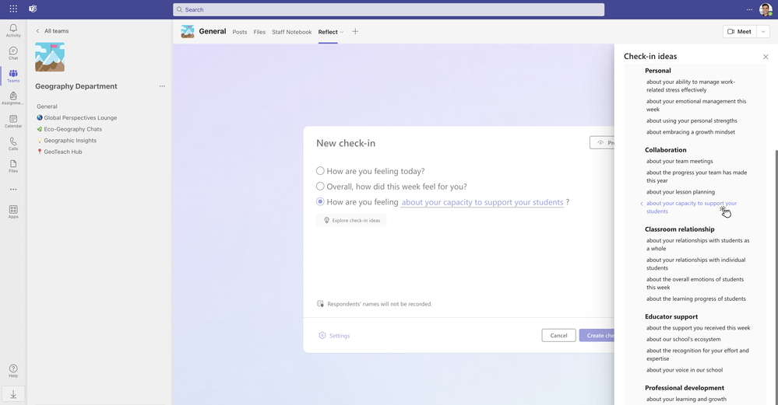Open Help in the left rail
This screenshot has height=405, width=778.
[x=13, y=371]
